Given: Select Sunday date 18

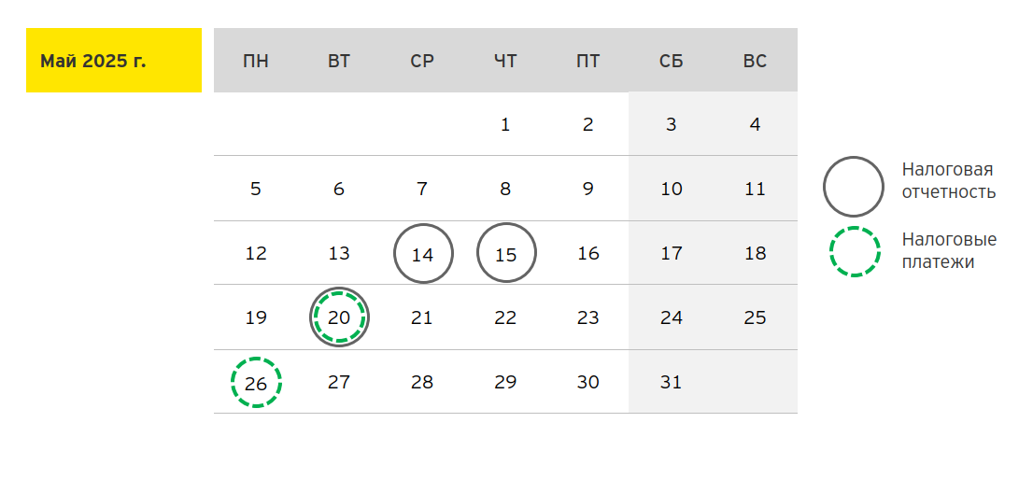Looking at the screenshot, I should point(755,253).
